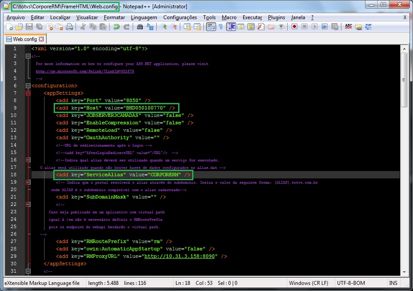Click the Zoom Out magnifier icon

click(174, 27)
